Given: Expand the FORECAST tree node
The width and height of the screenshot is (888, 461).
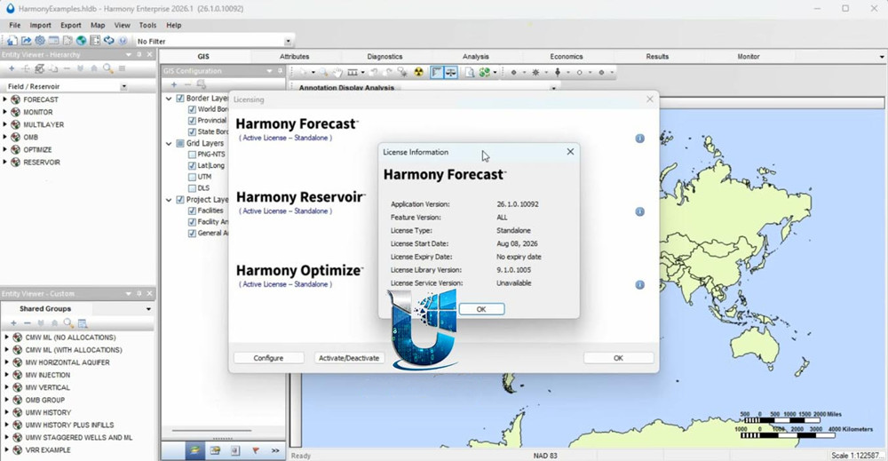Looking at the screenshot, I should point(5,99).
